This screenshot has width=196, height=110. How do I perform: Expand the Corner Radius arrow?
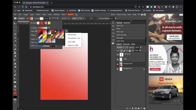(115, 18)
